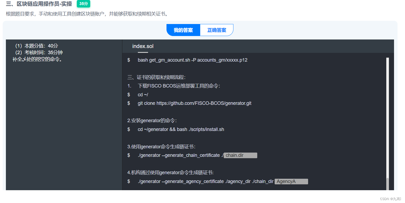Click the code panel vertical scrollbar thumb

click(388, 184)
